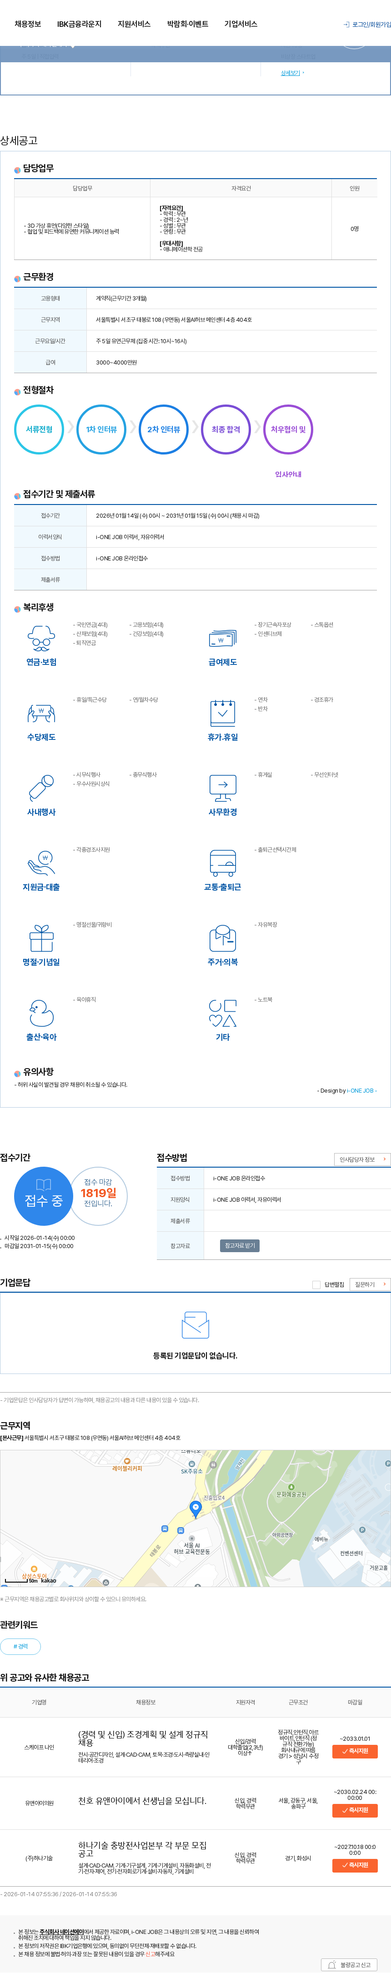391x1973 pixels.
Task: Click the 서울 AI 허브 교육전문동 map label
Action: 192,1548
